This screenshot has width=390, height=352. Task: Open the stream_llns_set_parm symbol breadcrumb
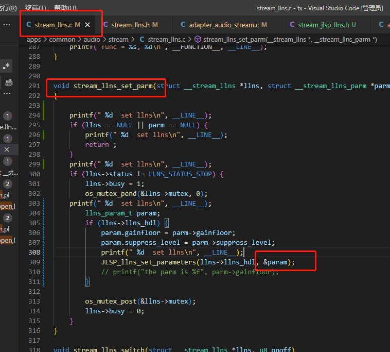290,40
